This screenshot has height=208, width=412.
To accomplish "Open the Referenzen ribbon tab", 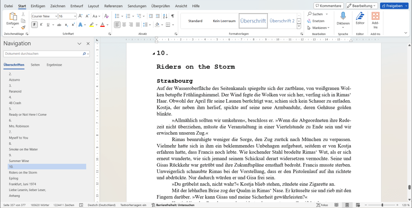I will point(113,6).
